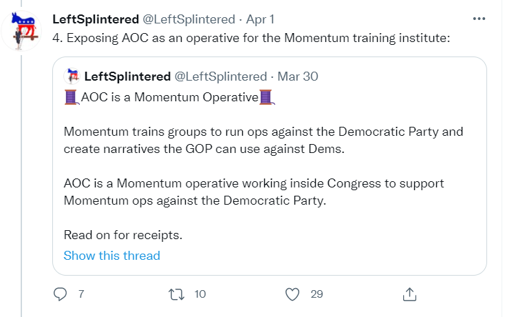The height and width of the screenshot is (317, 516).
Task: Click the reply count of 7
Action: [81, 294]
